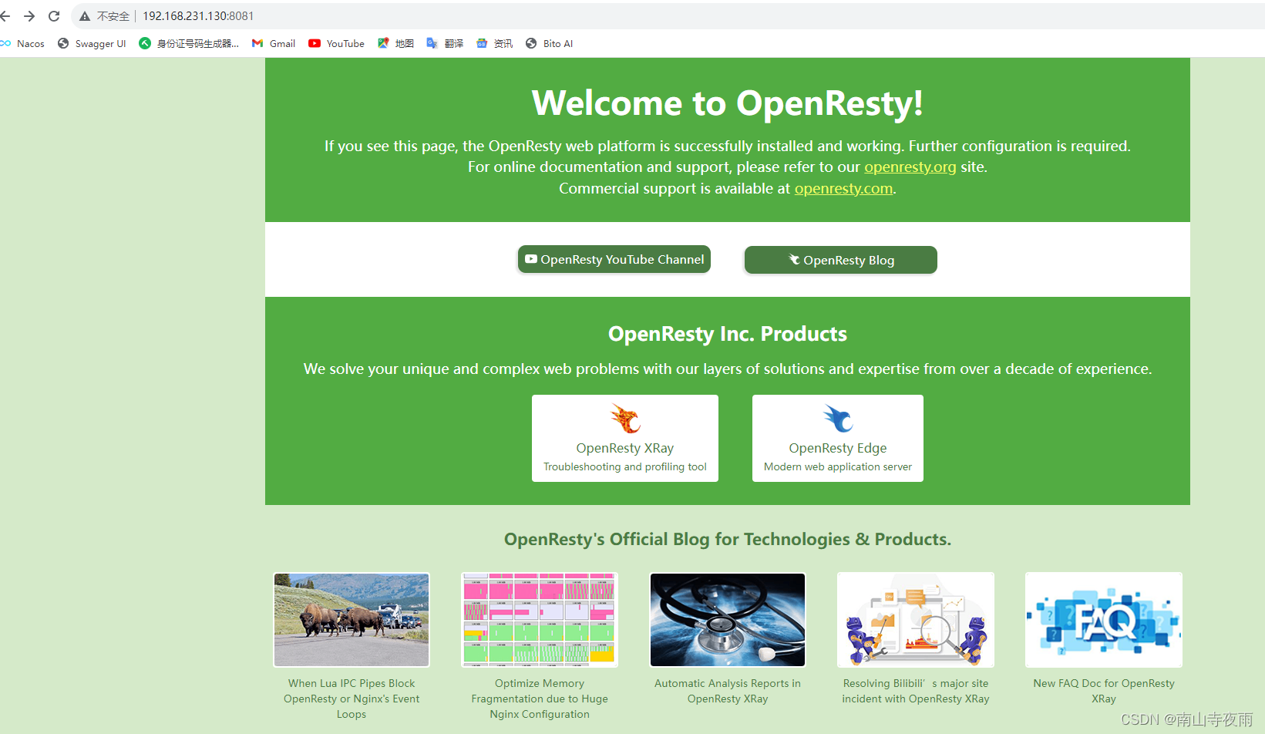Open the Gmail bookmark
This screenshot has width=1265, height=734.
coord(274,44)
